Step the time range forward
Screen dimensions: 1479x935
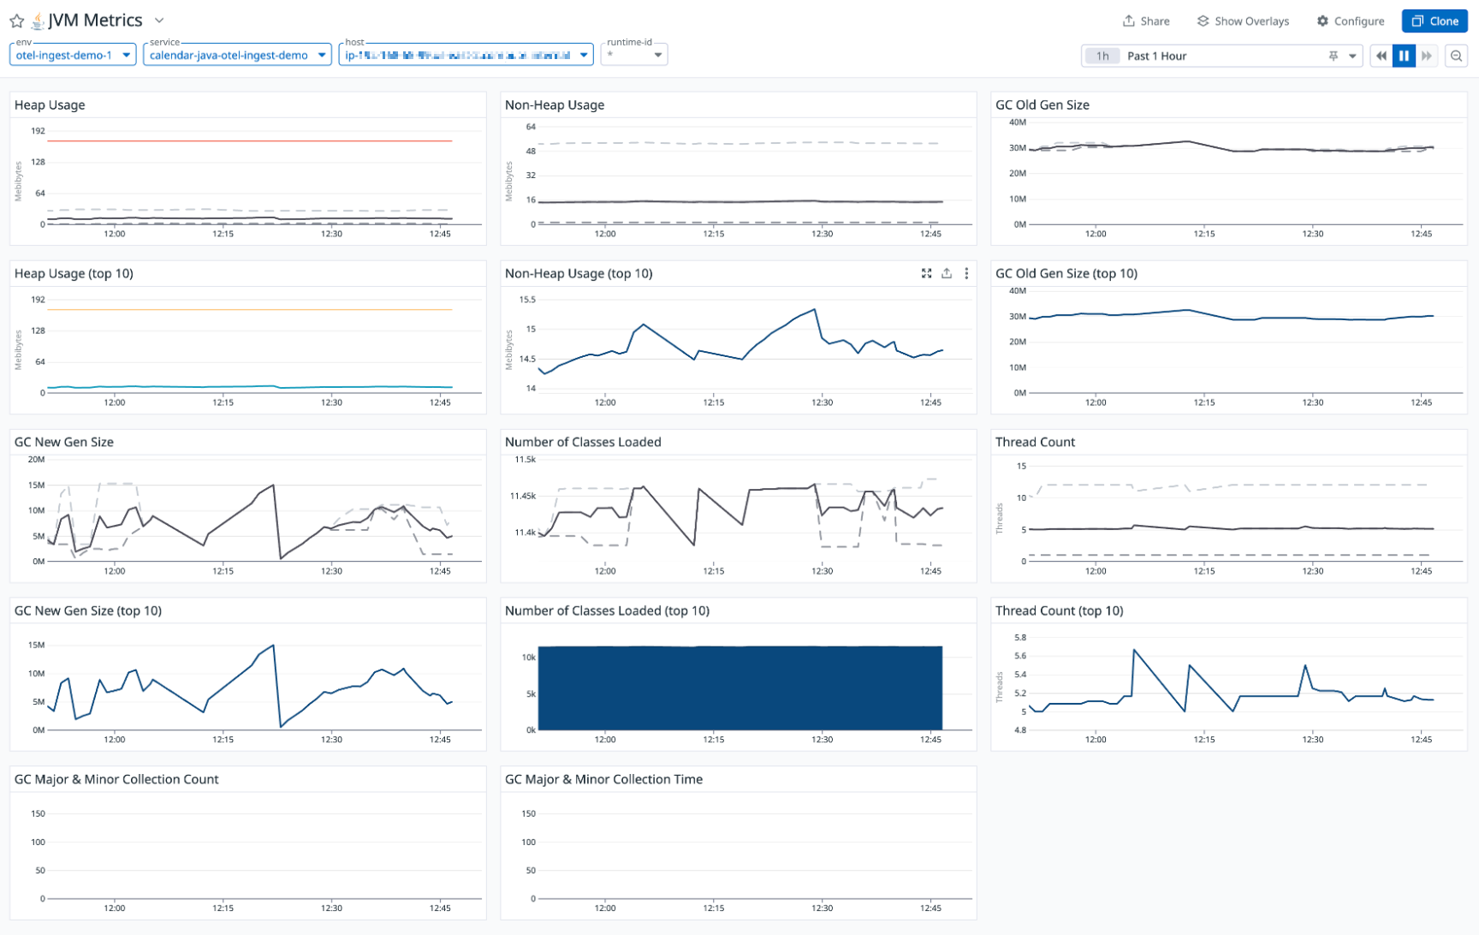pos(1427,57)
